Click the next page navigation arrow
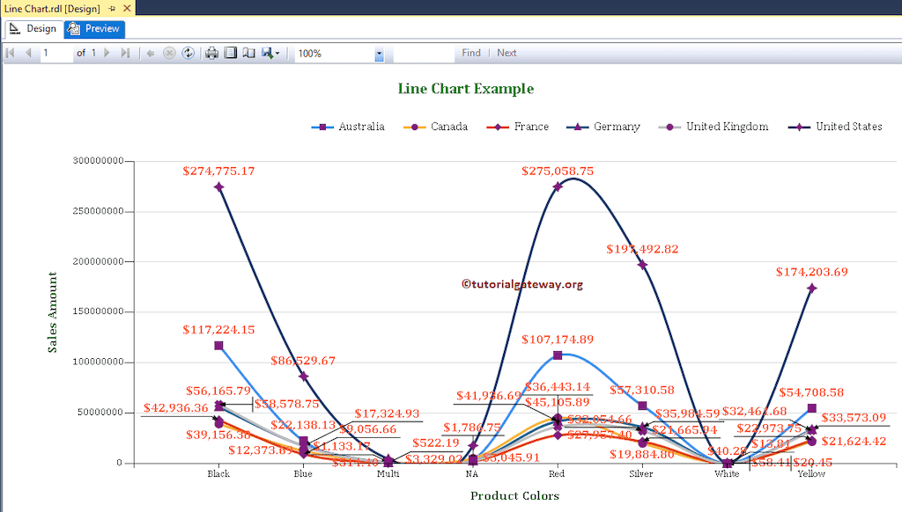The width and height of the screenshot is (902, 512). point(105,53)
